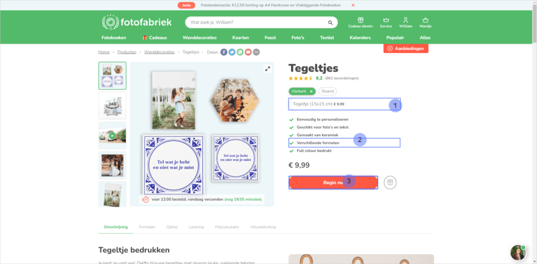
Task: Click the Begin nu button
Action: (333, 183)
